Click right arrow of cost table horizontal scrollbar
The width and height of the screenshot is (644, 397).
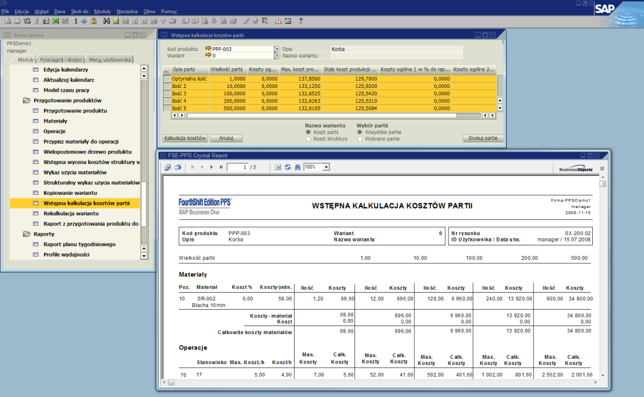coord(492,115)
